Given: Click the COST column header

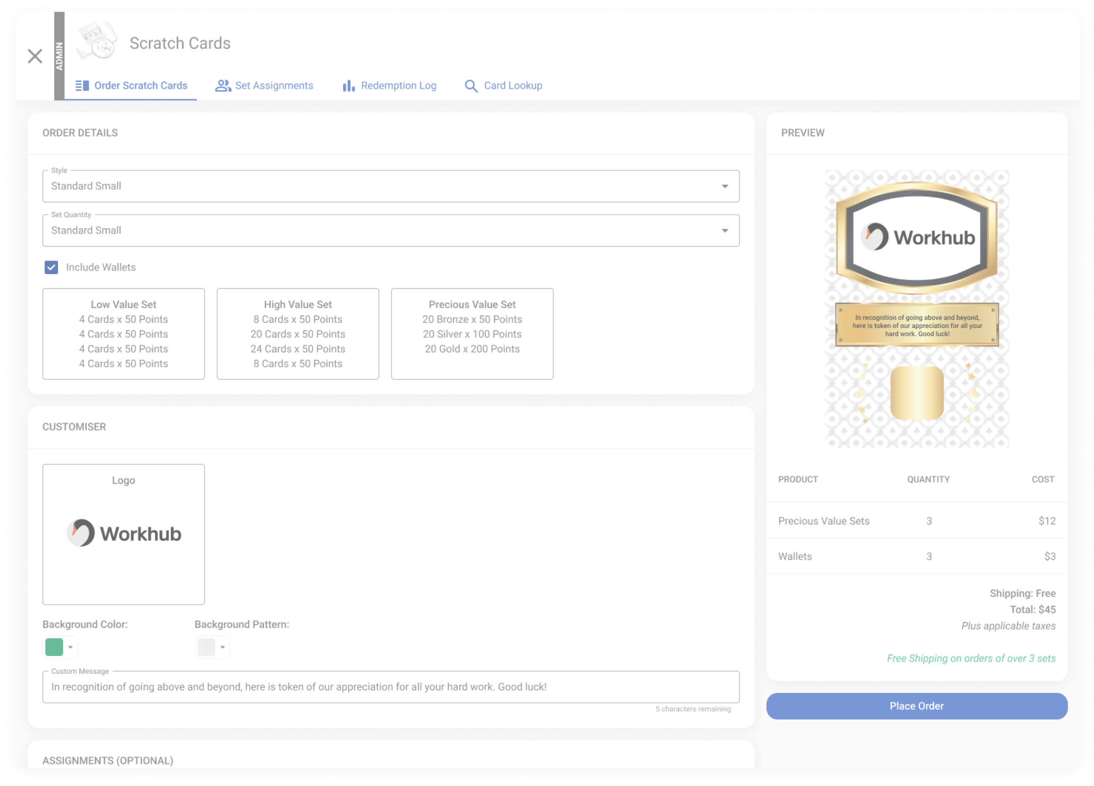Looking at the screenshot, I should click(x=1043, y=479).
